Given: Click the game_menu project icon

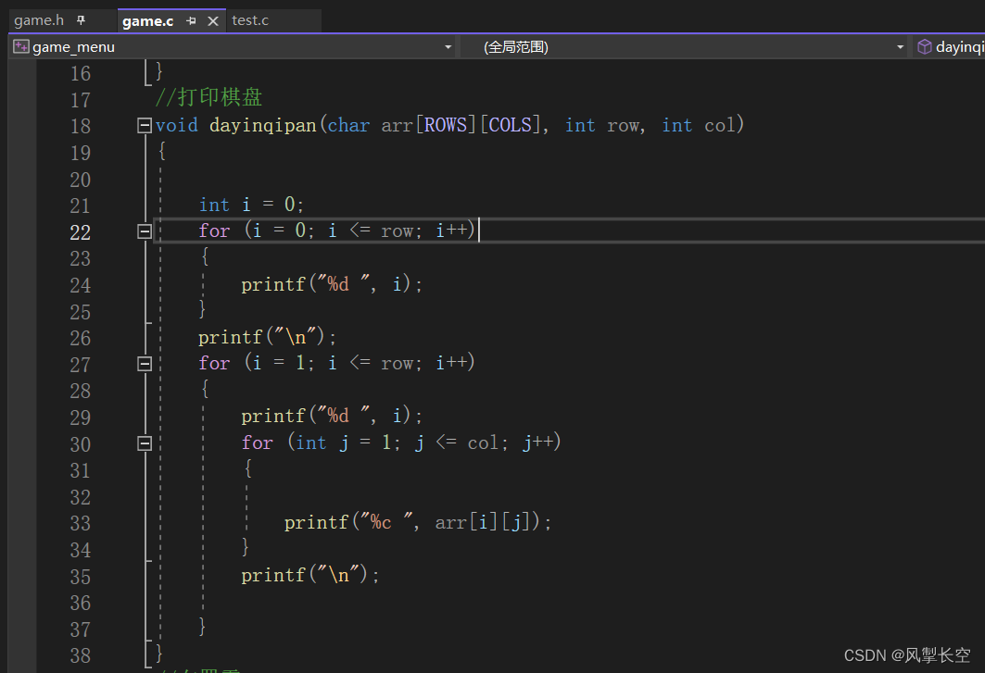Looking at the screenshot, I should click(x=21, y=46).
